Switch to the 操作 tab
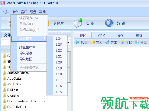The height and width of the screenshot is (111, 149). [120, 36]
